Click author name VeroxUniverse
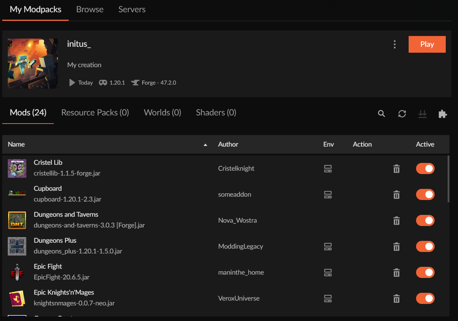458x321 pixels. pyautogui.click(x=239, y=298)
